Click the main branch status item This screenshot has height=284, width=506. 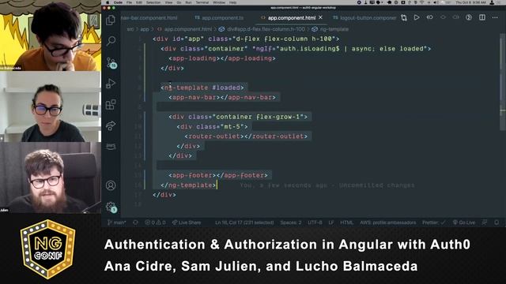[x=117, y=222]
